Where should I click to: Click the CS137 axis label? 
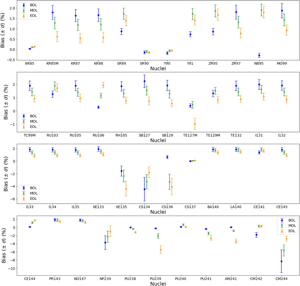click(190, 207)
